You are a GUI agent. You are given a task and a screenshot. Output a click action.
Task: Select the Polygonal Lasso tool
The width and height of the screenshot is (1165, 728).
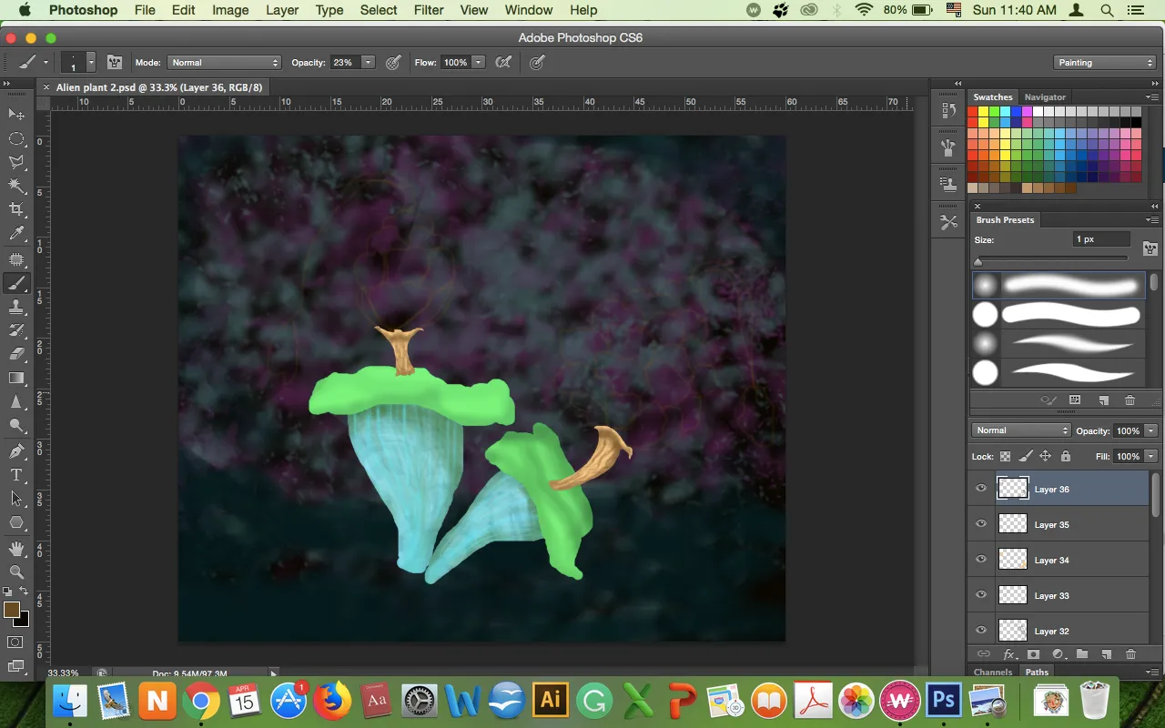pyautogui.click(x=16, y=162)
